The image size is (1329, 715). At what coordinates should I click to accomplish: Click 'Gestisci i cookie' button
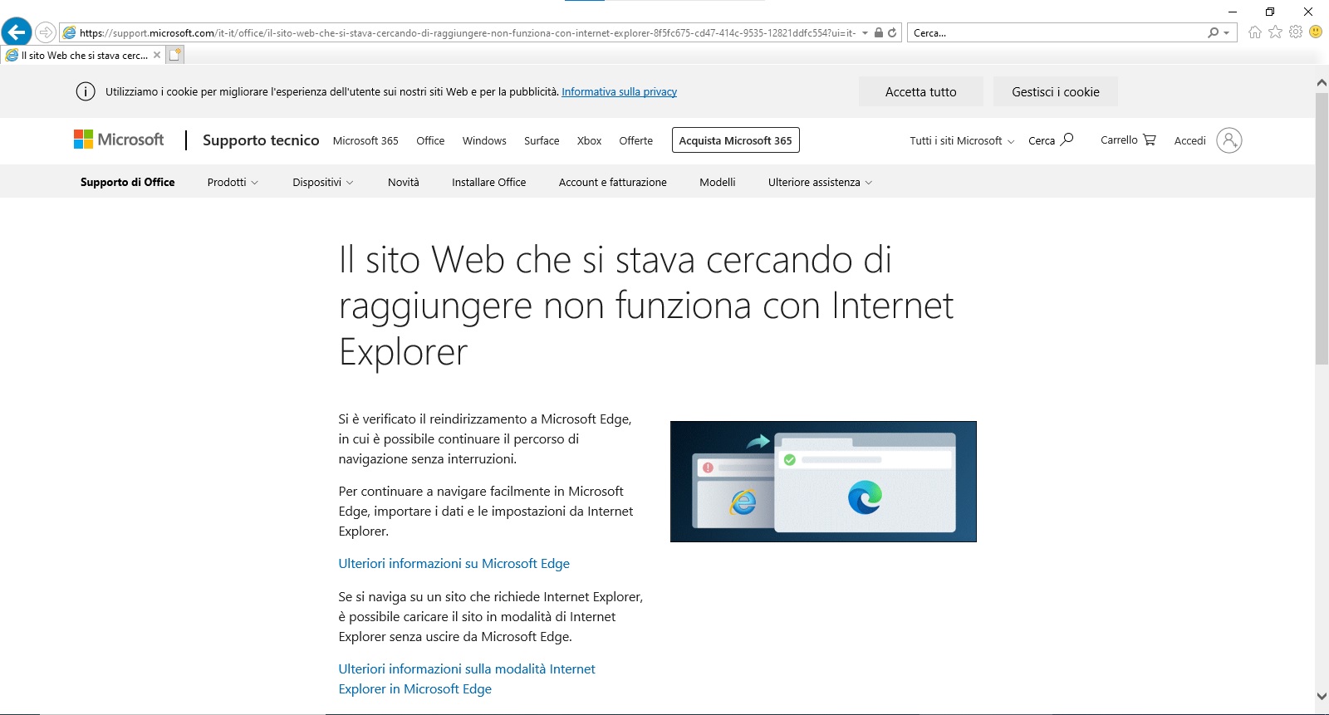click(x=1056, y=91)
